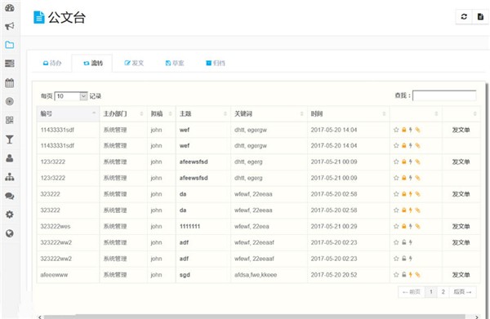490x319 pixels.
Task: Open the funnel filter icon in sidebar
Action: 10,140
